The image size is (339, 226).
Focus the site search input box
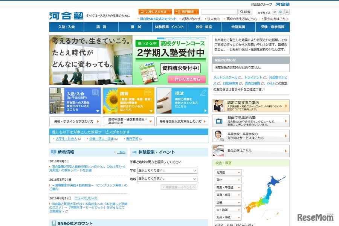click(219, 12)
